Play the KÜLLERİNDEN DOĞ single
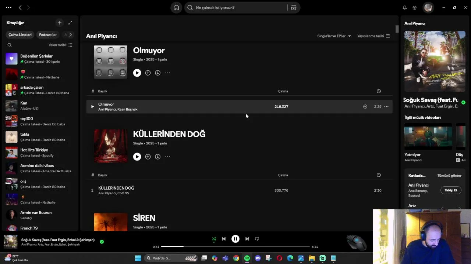 pos(137,157)
